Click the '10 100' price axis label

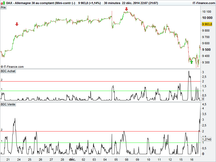pyautogui.click(x=207, y=12)
